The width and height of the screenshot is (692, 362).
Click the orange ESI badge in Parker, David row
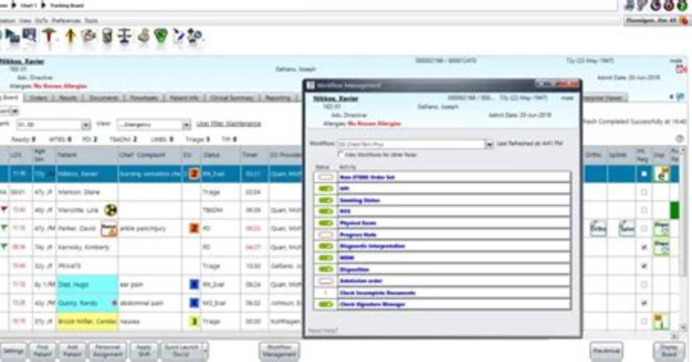pyautogui.click(x=194, y=228)
